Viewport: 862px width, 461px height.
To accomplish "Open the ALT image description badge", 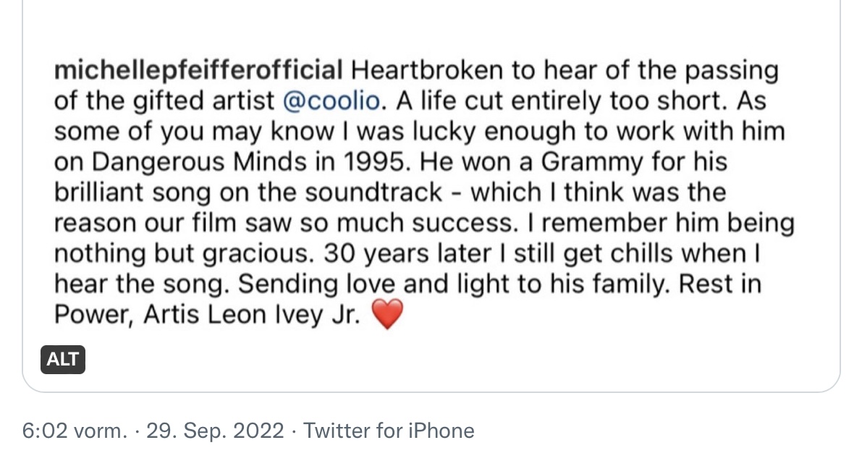I will (63, 360).
